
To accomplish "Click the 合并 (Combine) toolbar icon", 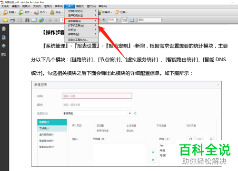I will click(20, 12).
